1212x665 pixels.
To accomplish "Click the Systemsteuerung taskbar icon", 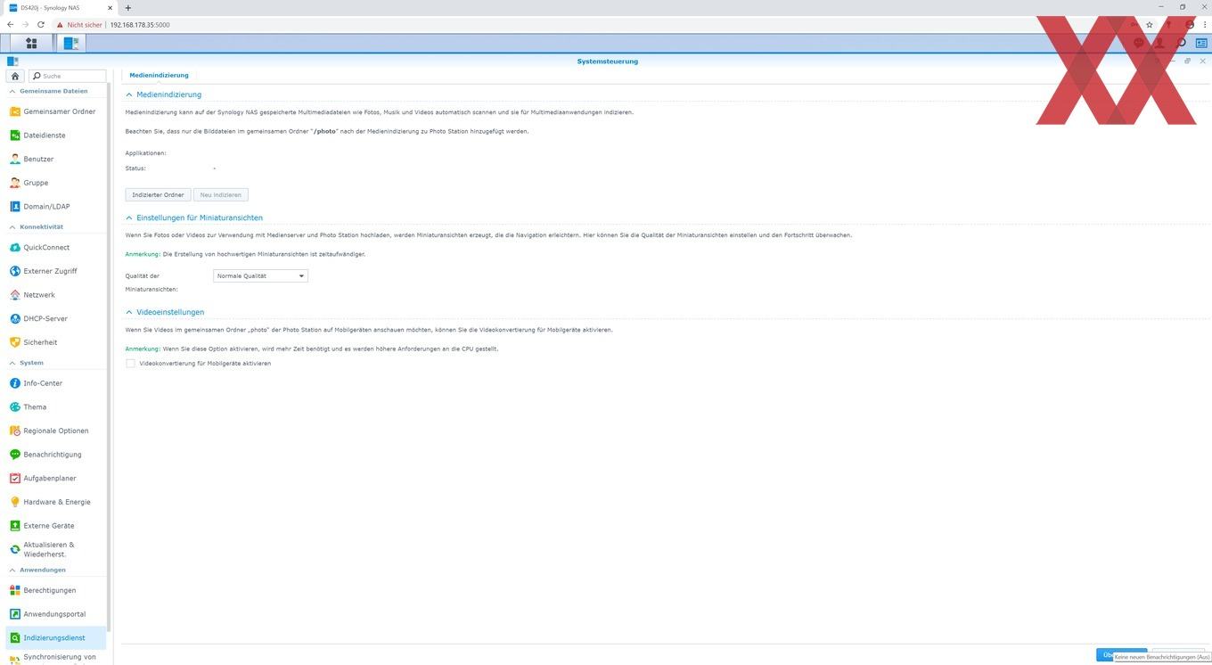I will coord(71,43).
